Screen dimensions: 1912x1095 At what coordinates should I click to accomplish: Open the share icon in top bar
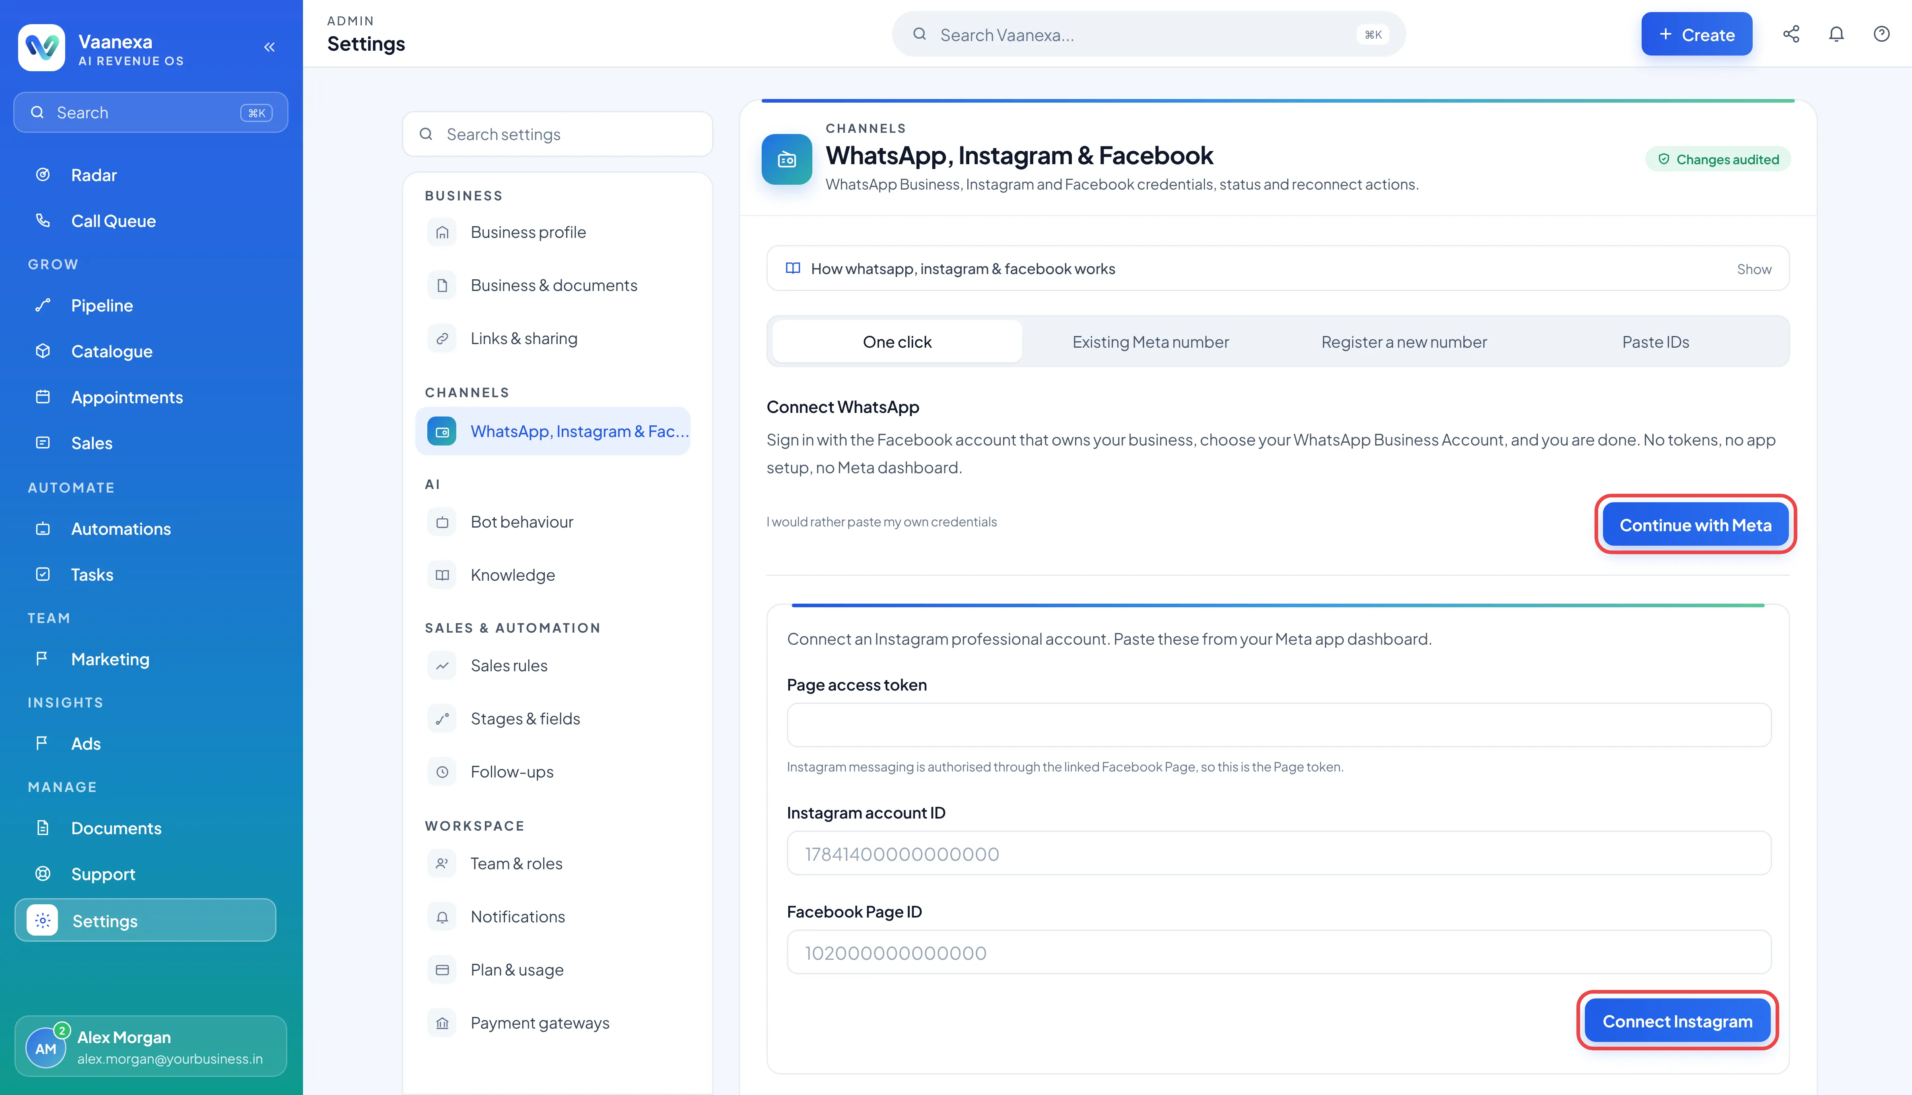point(1791,34)
